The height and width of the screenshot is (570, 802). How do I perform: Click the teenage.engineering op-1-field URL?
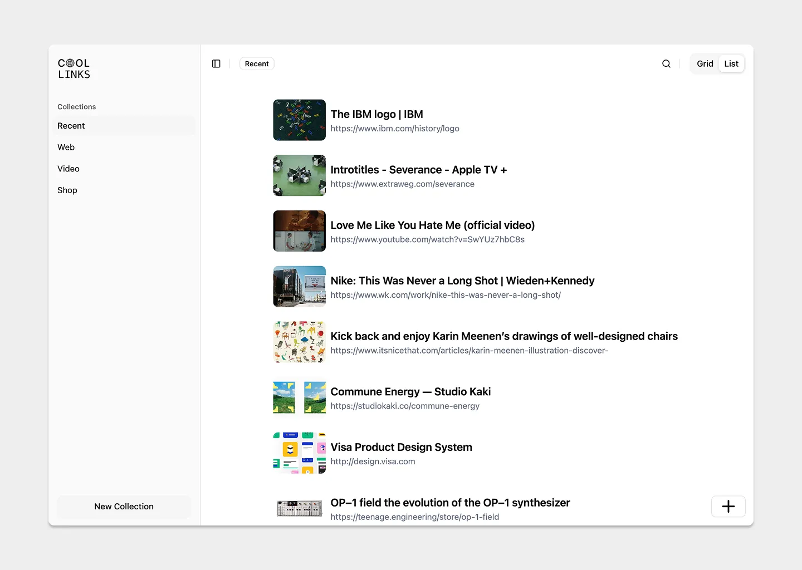[x=414, y=517]
